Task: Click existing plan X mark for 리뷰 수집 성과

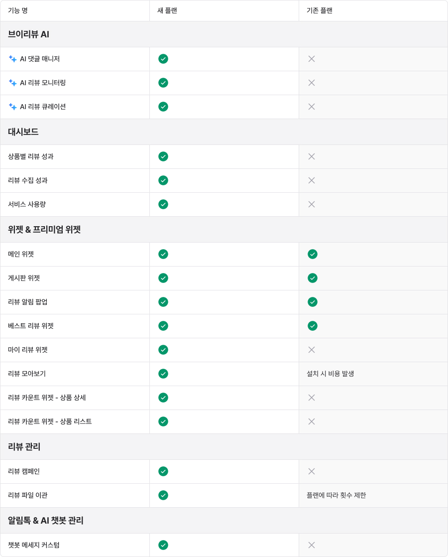Action: pyautogui.click(x=312, y=180)
